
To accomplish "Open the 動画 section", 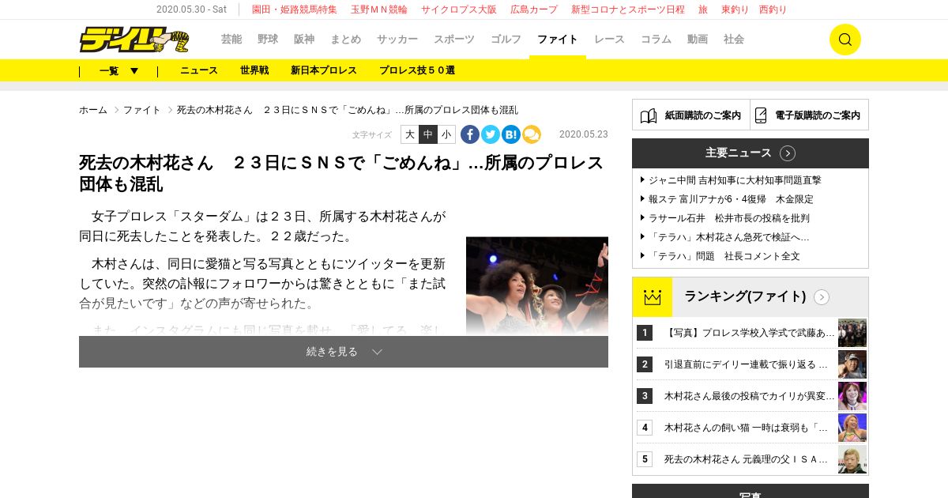I will coord(698,40).
